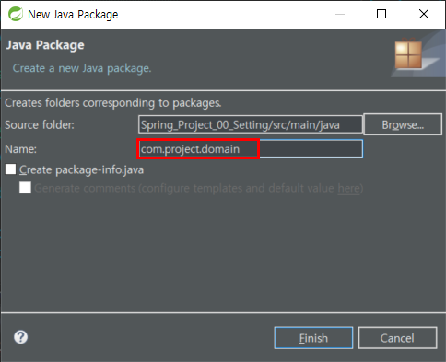Click 'Creates folders corresponding to packages.' text
Screen dimensions: 446x362
(x=113, y=103)
